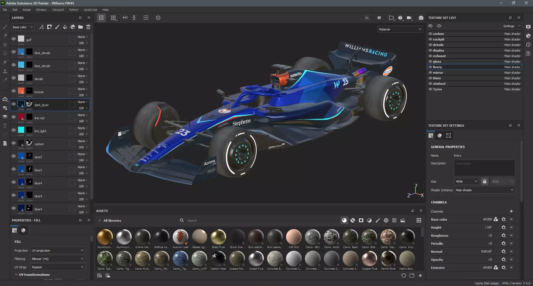Add a fill layer with bucket icon
Image resolution: width=533 pixels, height=286 pixels.
click(x=65, y=27)
